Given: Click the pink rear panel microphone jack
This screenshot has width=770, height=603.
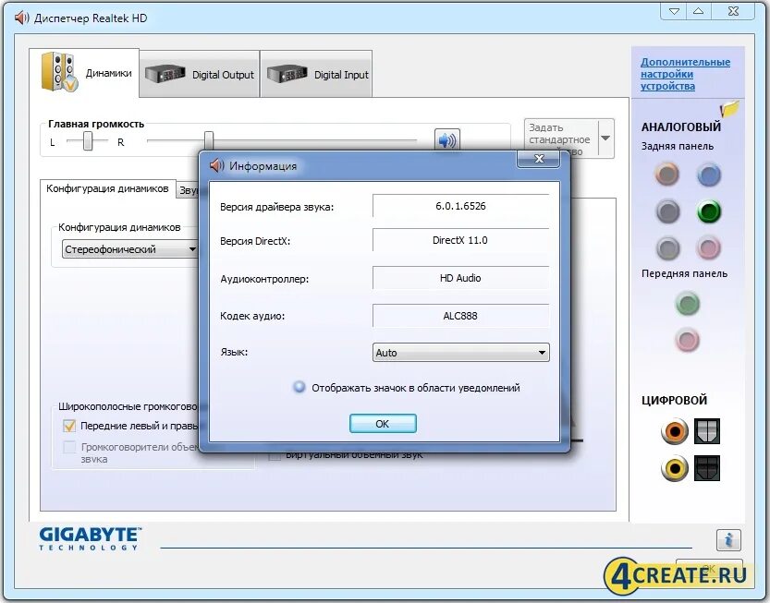Looking at the screenshot, I should click(x=709, y=247).
